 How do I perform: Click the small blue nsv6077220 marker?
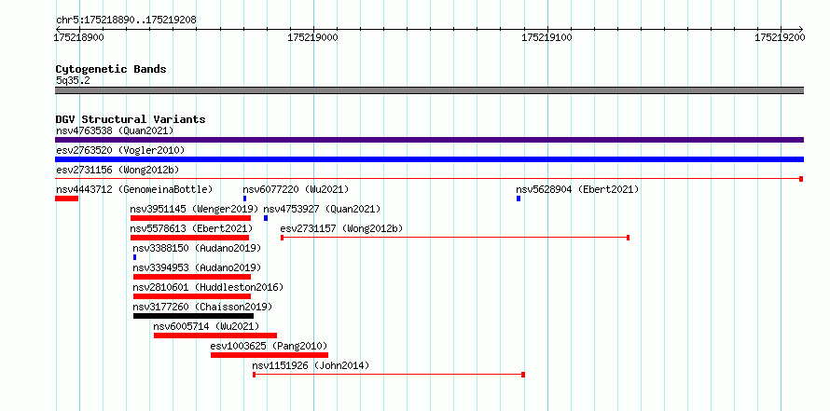pos(244,199)
